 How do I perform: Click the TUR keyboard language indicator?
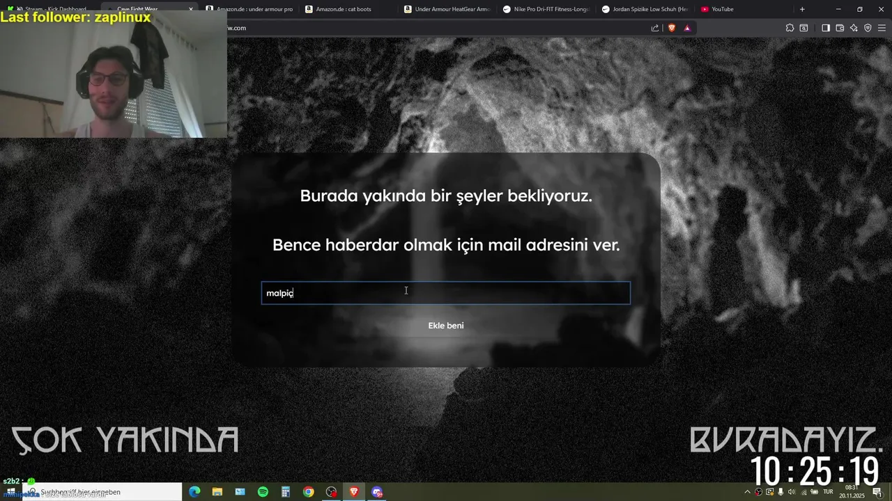point(828,492)
